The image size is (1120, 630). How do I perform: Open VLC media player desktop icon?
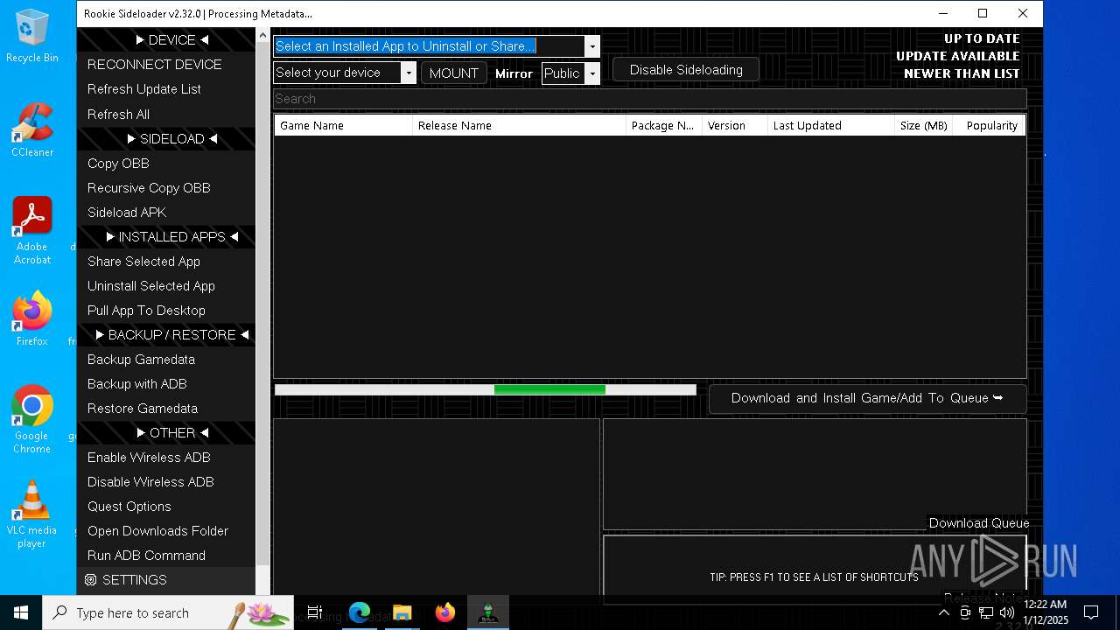[32, 514]
